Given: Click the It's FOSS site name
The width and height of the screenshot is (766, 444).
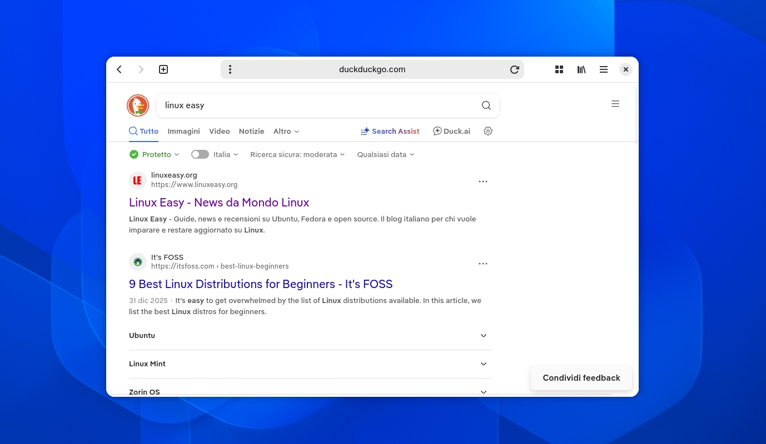Looking at the screenshot, I should pyautogui.click(x=167, y=258).
